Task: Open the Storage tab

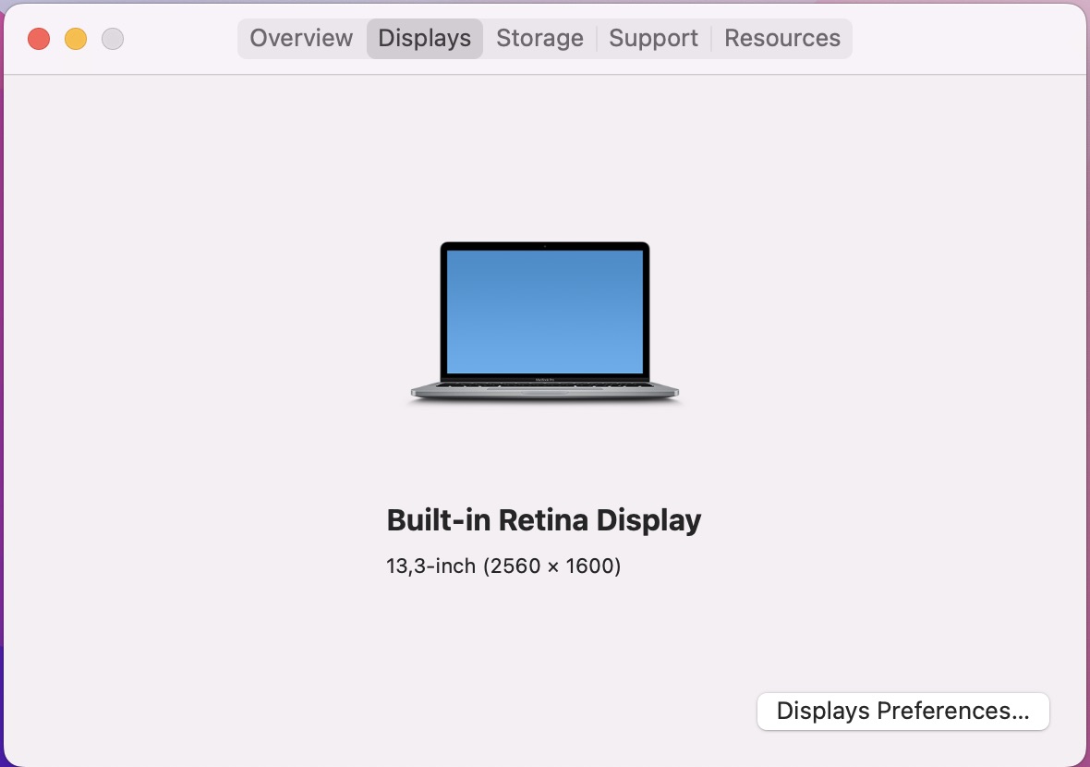Action: coord(539,38)
